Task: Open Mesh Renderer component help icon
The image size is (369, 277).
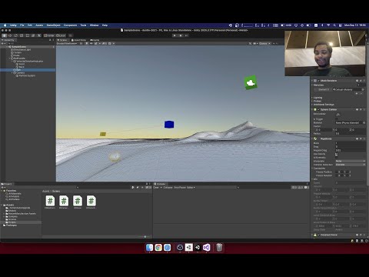Action: pyautogui.click(x=357, y=81)
